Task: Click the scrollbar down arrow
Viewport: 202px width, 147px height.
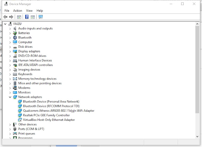Action: [x=197, y=137]
